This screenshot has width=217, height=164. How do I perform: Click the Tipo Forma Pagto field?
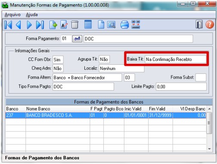click(x=83, y=87)
